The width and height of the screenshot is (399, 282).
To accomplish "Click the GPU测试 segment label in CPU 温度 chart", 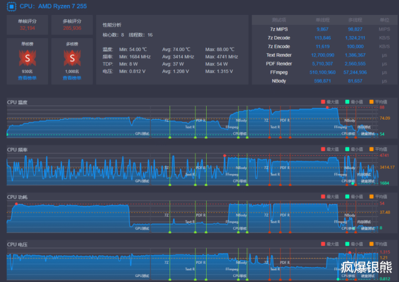I will pyautogui.click(x=142, y=134).
